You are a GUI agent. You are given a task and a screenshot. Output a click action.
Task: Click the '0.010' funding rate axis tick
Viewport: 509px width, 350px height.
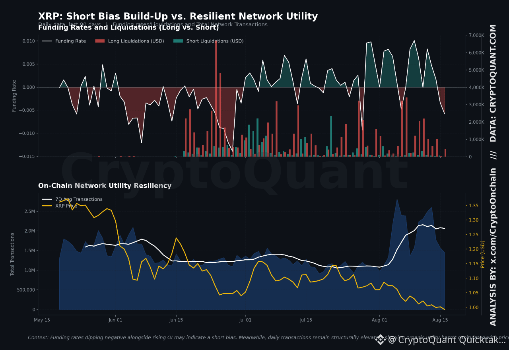28,41
